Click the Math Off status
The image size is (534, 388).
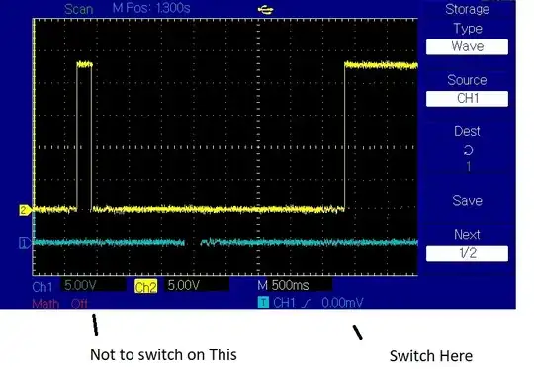point(79,303)
